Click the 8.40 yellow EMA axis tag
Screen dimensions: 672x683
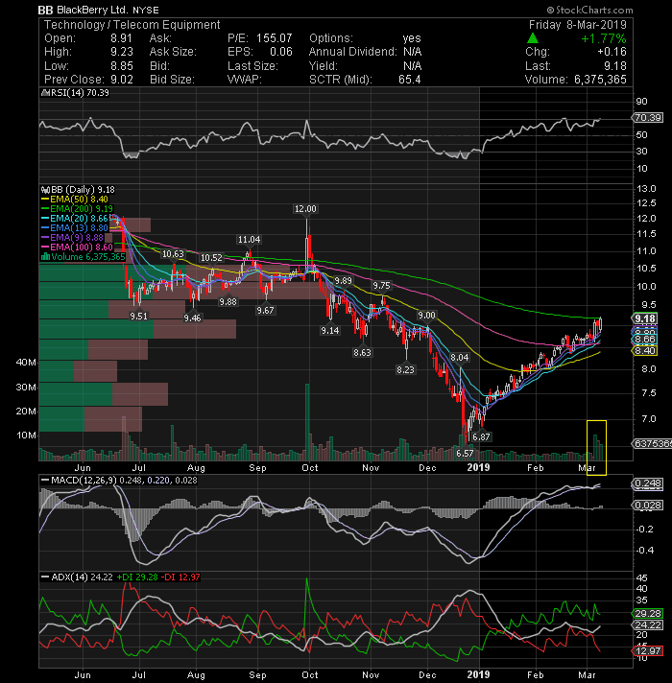[644, 351]
